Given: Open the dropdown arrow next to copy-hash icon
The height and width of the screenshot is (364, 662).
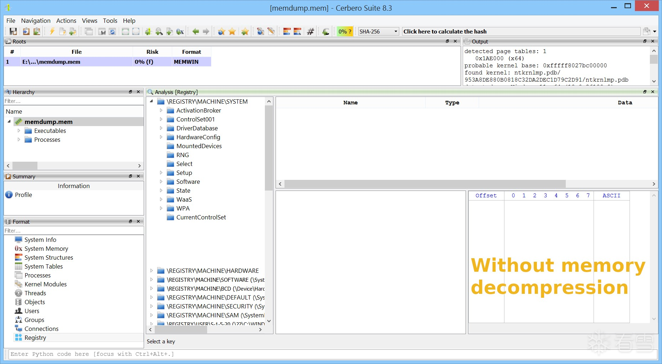Looking at the screenshot, I should pos(655,31).
